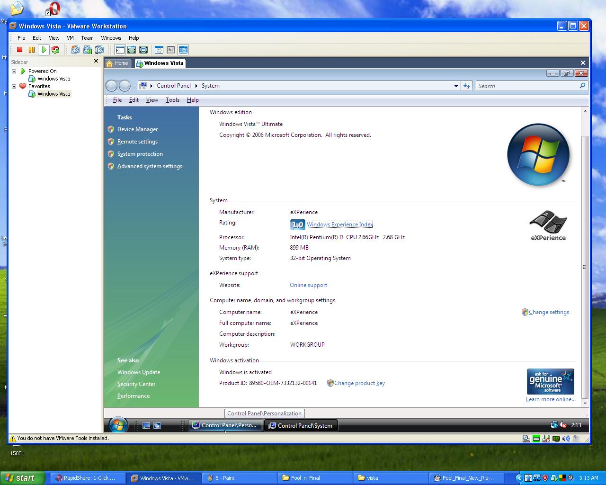Open the recent pages dropdown next to the forward arrow
The width and height of the screenshot is (606, 485).
point(134,86)
